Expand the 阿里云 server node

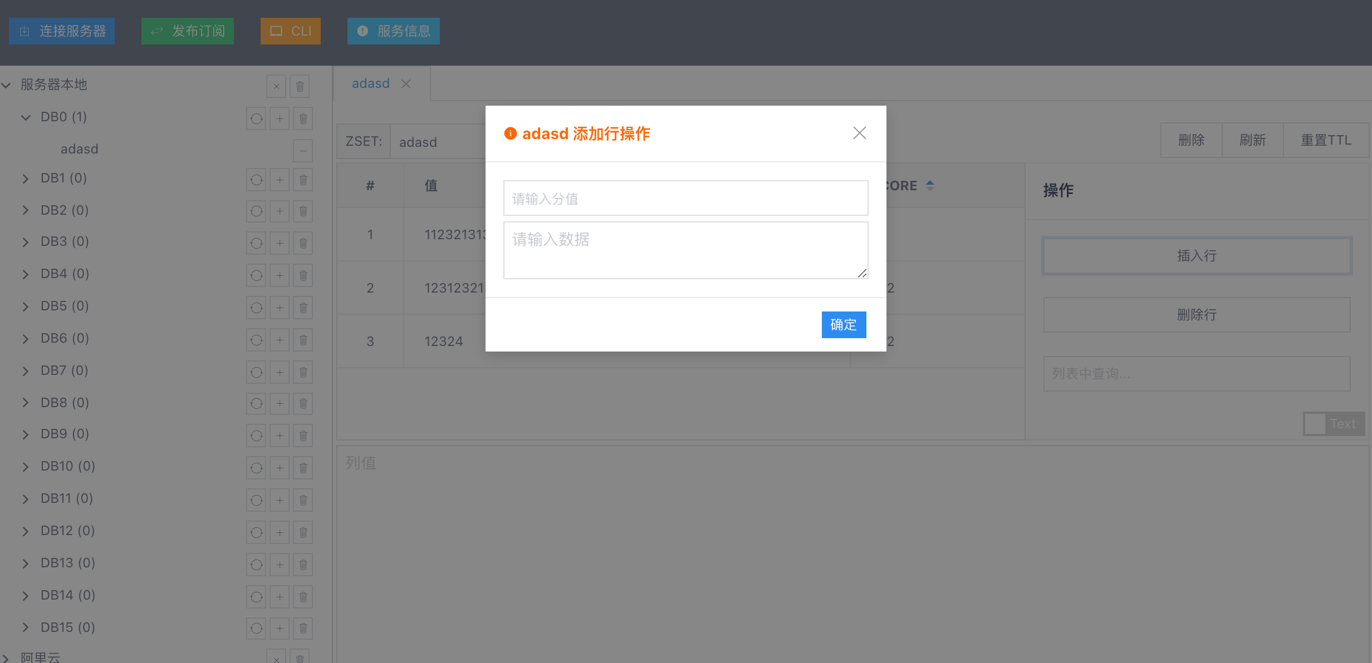(6, 657)
